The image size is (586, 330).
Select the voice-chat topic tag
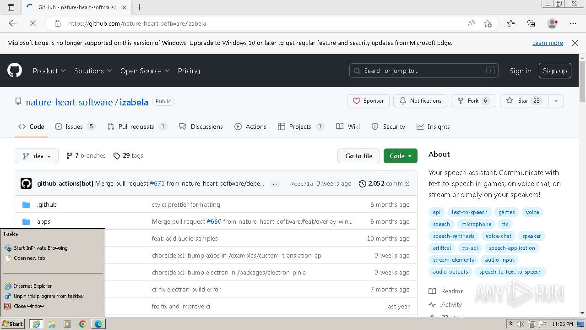point(499,236)
